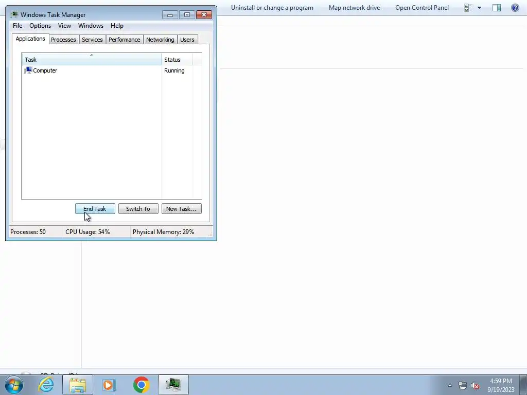
Task: Click the Change your view icon
Action: pyautogui.click(x=468, y=8)
